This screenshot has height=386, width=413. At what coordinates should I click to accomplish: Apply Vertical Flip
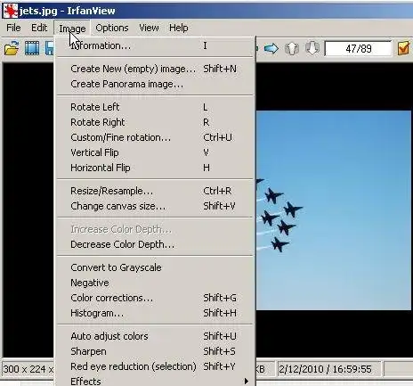tap(156, 152)
